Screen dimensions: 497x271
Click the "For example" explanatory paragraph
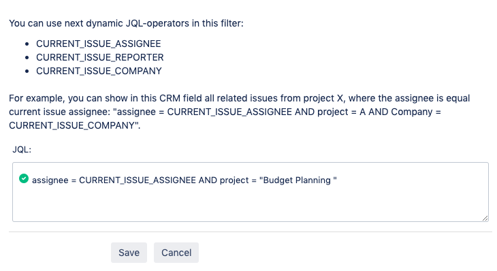[x=239, y=112]
